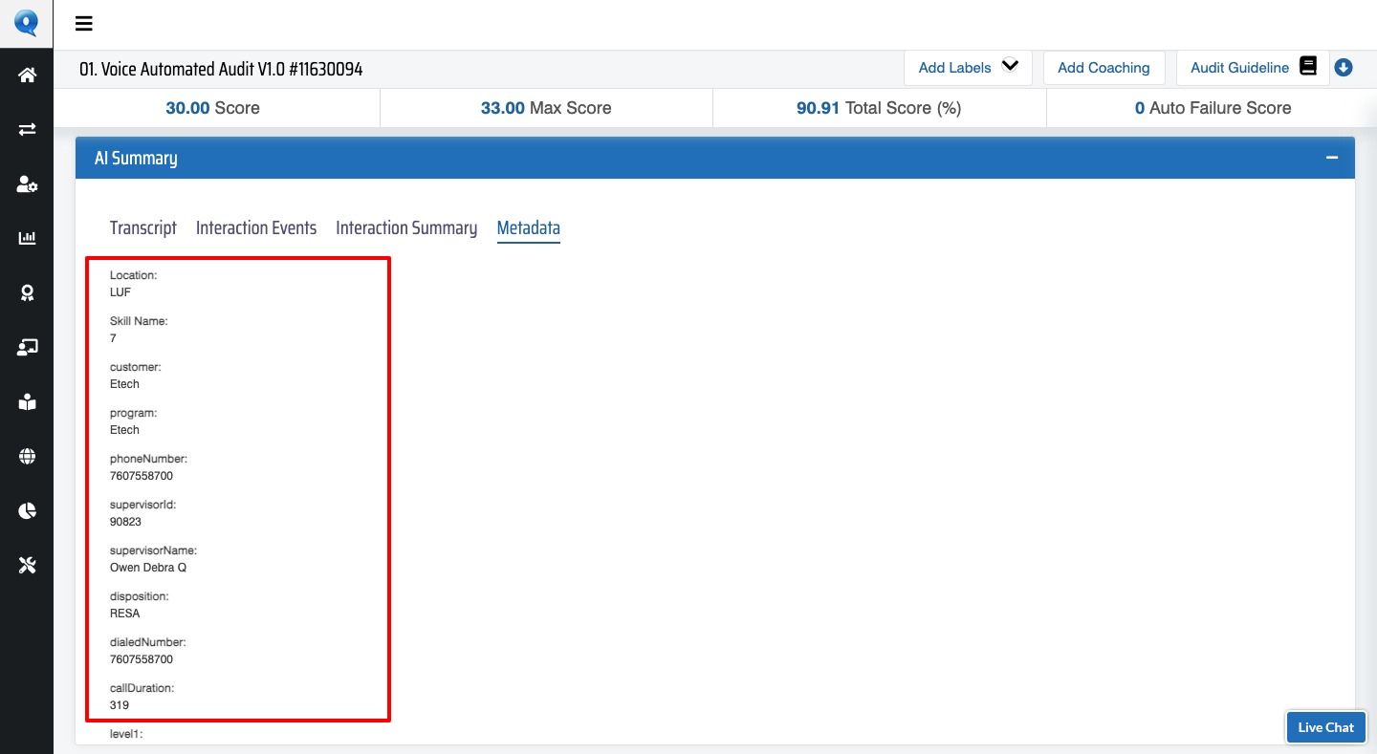The image size is (1377, 754).
Task: Click the Add Coaching button
Action: [1104, 68]
